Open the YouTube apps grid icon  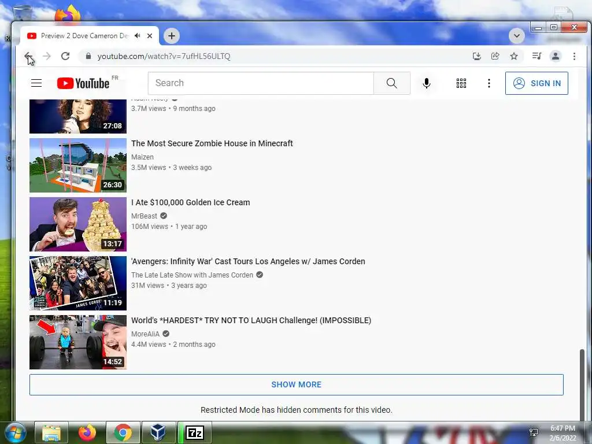[461, 83]
